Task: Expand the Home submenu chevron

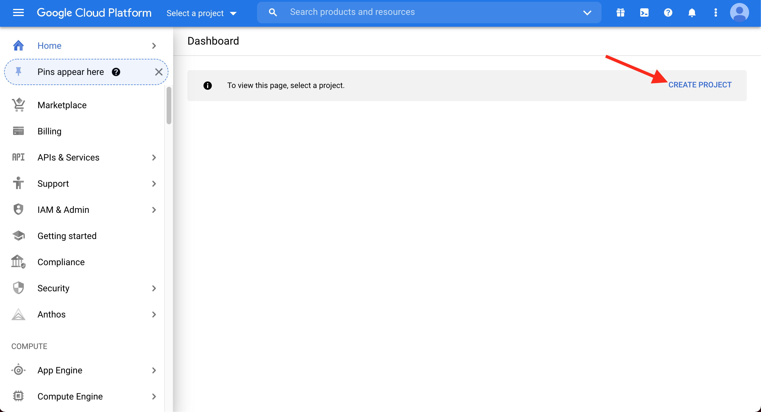Action: point(154,46)
